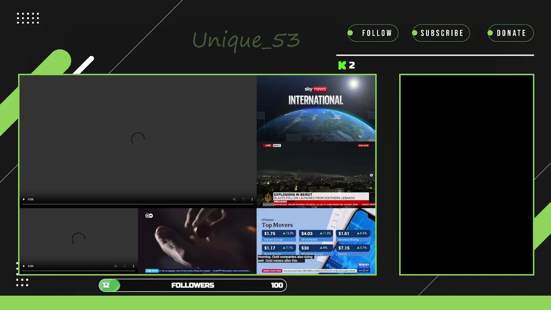
Task: Click the FOLLOW button
Action: click(x=373, y=33)
